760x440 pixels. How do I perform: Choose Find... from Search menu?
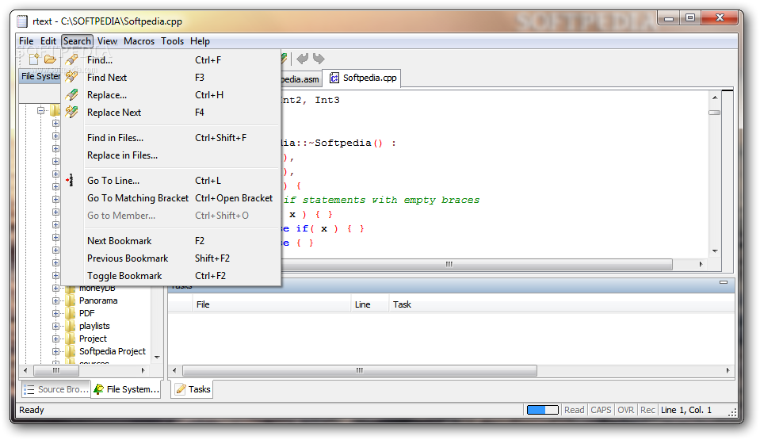(171, 60)
